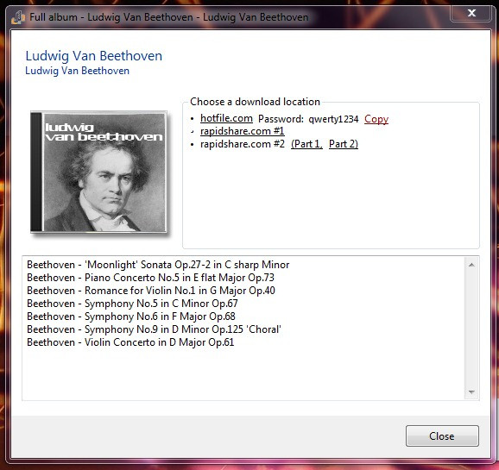Click the music app icon in title bar
This screenshot has width=499, height=470.
tap(18, 17)
